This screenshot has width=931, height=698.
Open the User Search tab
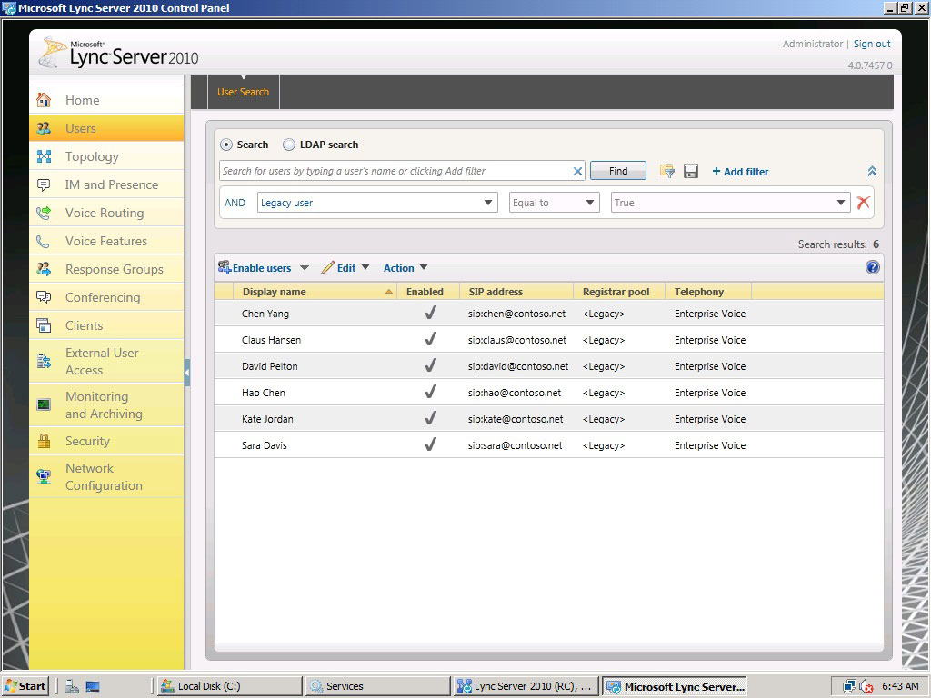coord(244,92)
